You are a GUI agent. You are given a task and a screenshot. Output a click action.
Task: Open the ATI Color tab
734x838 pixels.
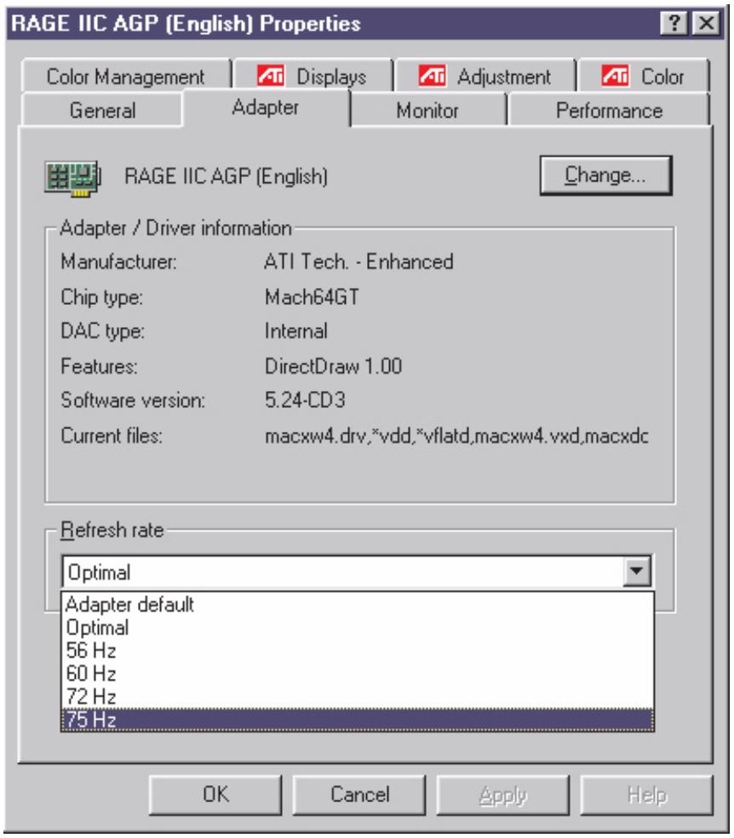click(x=643, y=77)
